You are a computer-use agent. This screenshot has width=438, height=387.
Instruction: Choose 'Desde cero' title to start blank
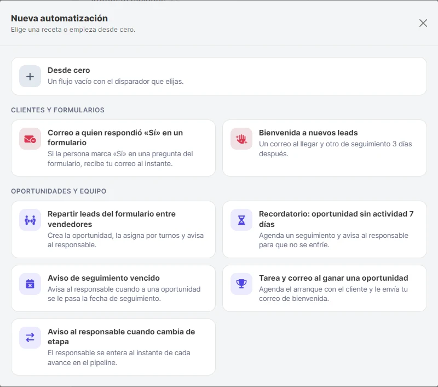[x=69, y=70]
